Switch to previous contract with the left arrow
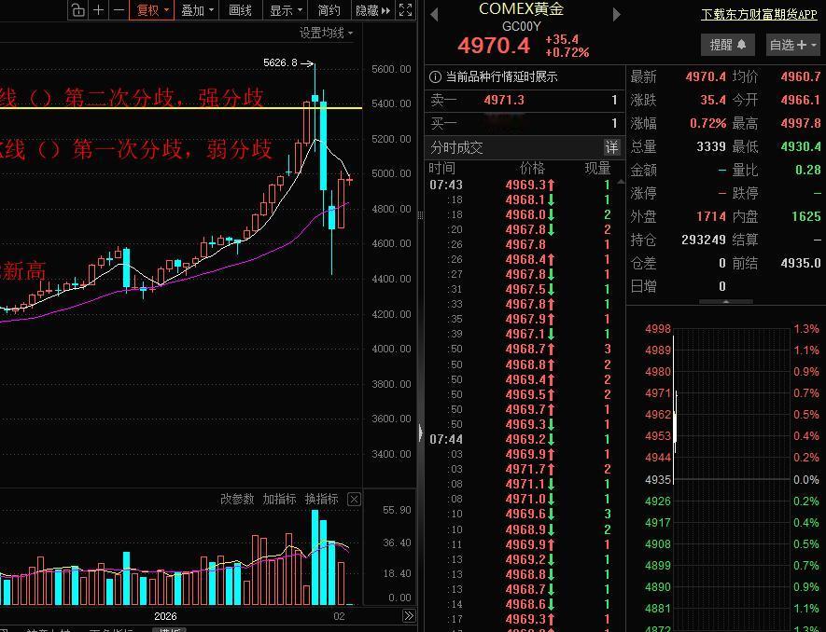Image resolution: width=826 pixels, height=632 pixels. point(433,14)
